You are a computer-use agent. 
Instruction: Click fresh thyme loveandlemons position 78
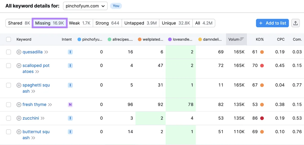pyautogui.click(x=191, y=105)
